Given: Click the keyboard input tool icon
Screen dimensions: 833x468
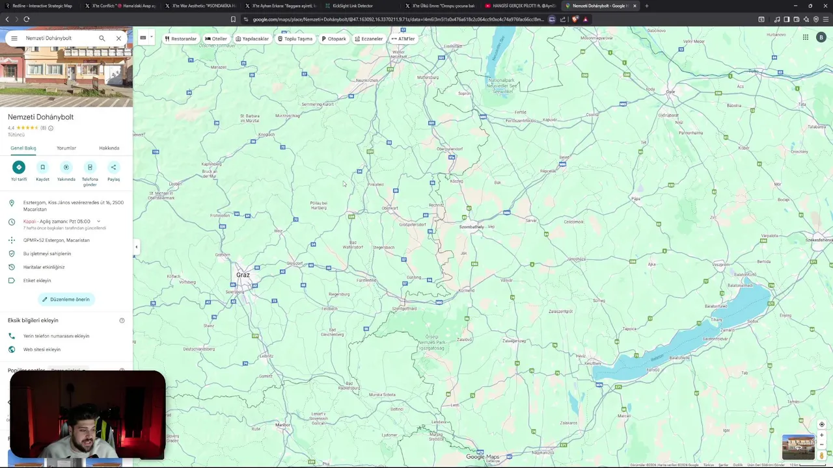Looking at the screenshot, I should (x=143, y=38).
